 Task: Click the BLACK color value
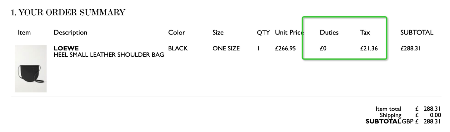pyautogui.click(x=178, y=49)
